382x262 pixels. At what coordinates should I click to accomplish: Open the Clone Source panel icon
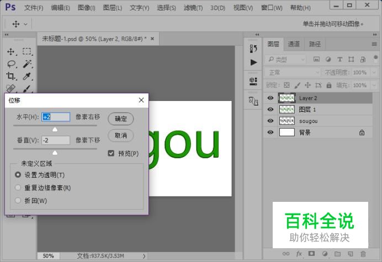[253, 101]
